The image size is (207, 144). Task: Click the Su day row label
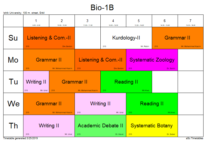[13, 38]
